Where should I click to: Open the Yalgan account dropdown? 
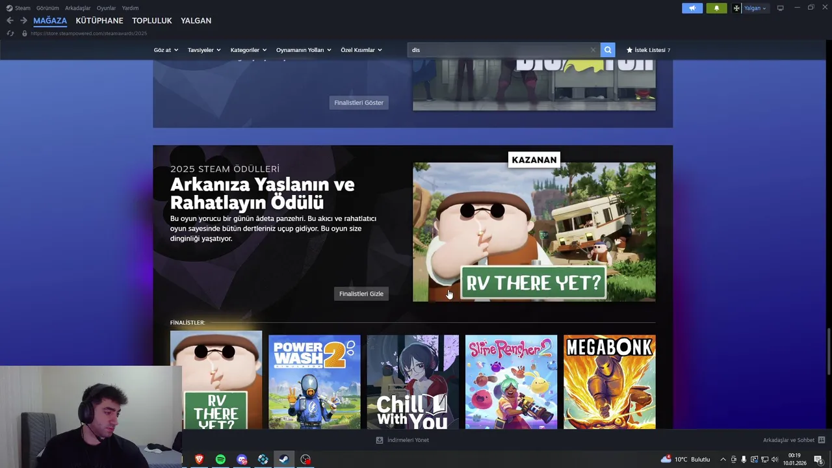click(750, 8)
